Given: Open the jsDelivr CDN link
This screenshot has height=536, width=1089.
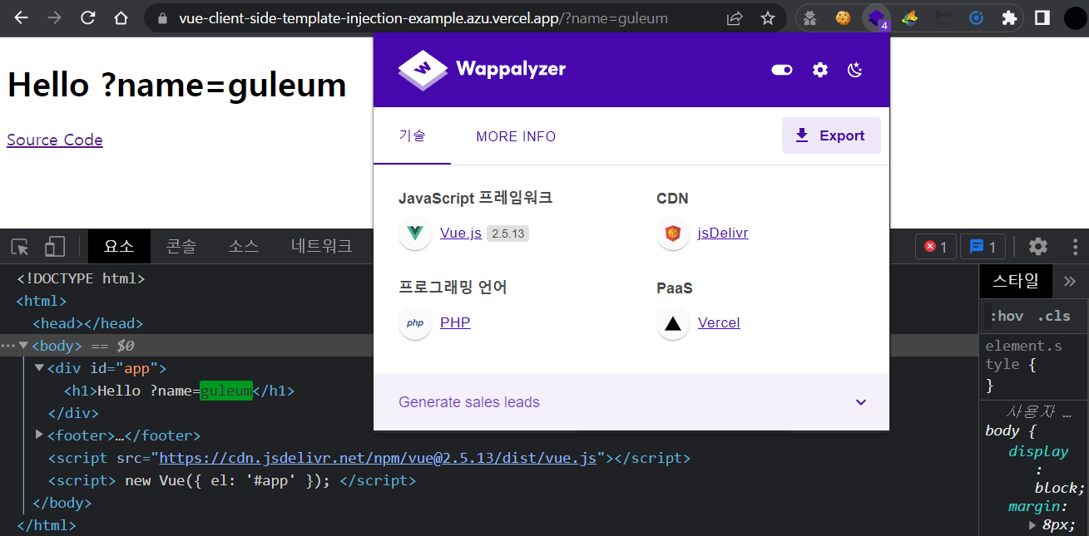Looking at the screenshot, I should (x=723, y=234).
